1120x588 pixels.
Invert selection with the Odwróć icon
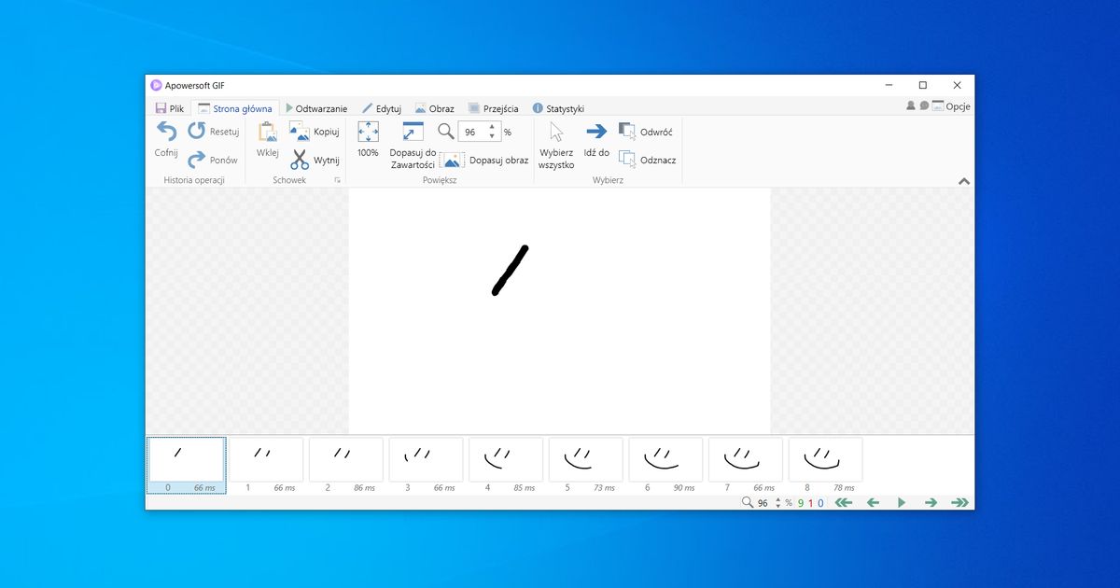click(x=627, y=129)
